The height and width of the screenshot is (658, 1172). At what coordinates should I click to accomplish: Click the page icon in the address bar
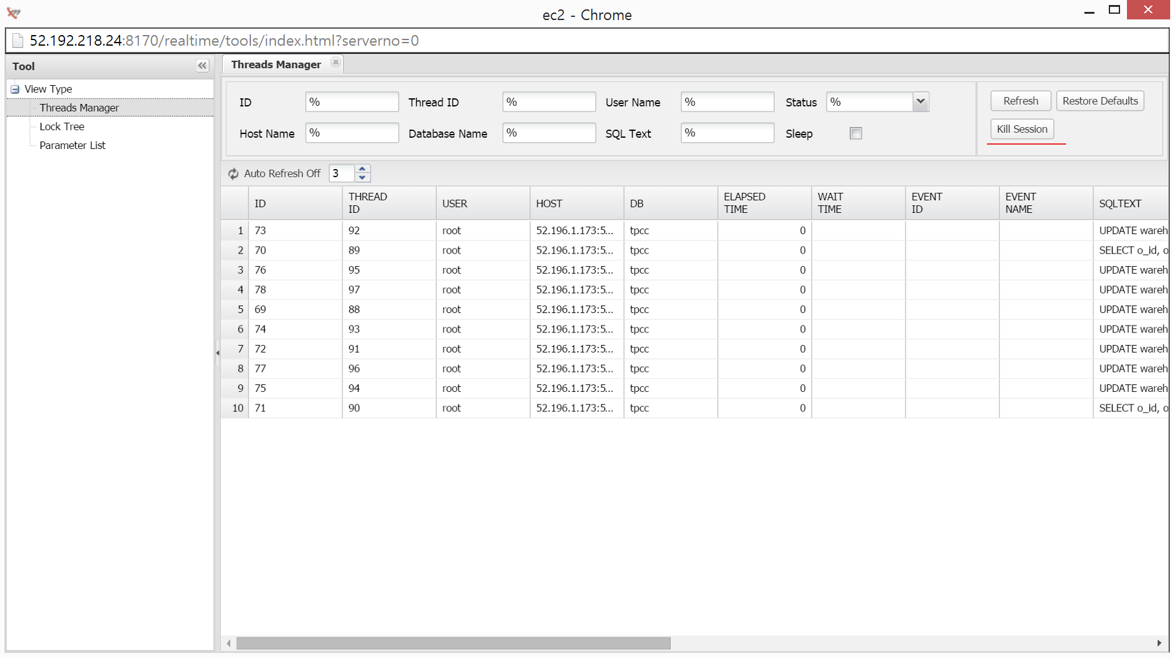18,41
